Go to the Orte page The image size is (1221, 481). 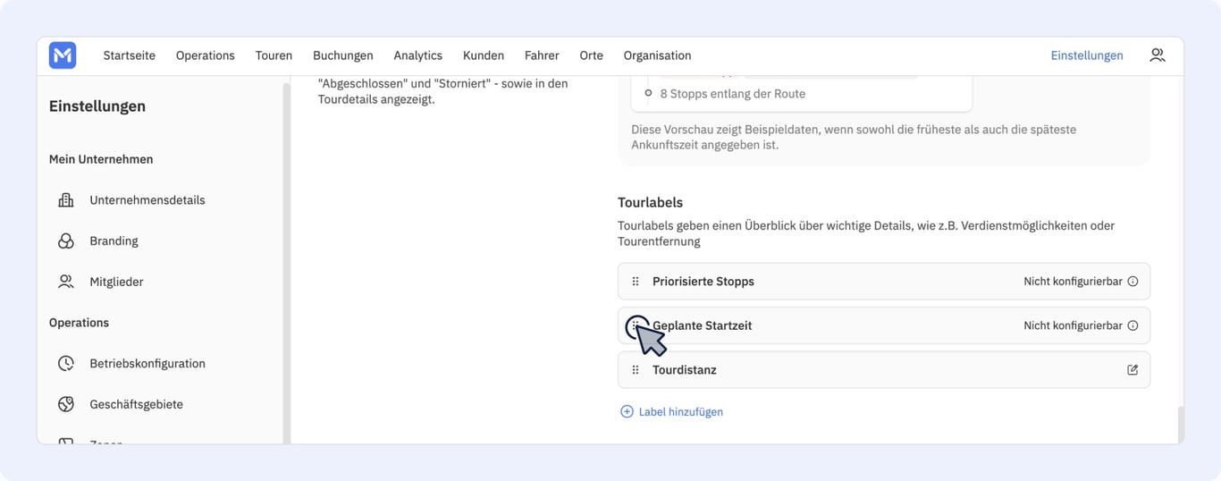[x=591, y=55]
